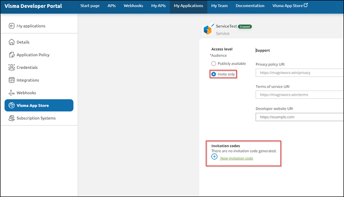344x197 pixels.
Task: Click the pencil edit icon on app logo
Action: coord(212,25)
